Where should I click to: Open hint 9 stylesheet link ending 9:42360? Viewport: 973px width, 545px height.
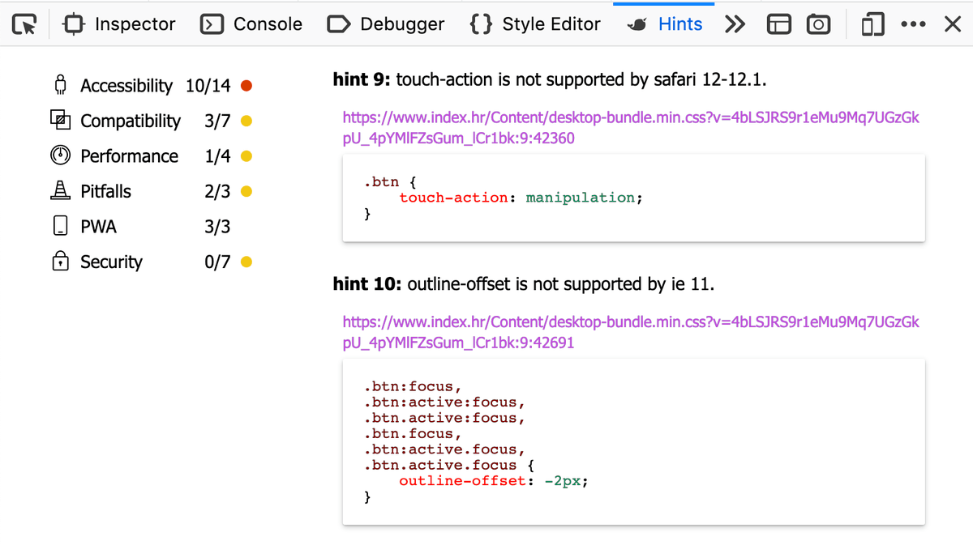(631, 128)
